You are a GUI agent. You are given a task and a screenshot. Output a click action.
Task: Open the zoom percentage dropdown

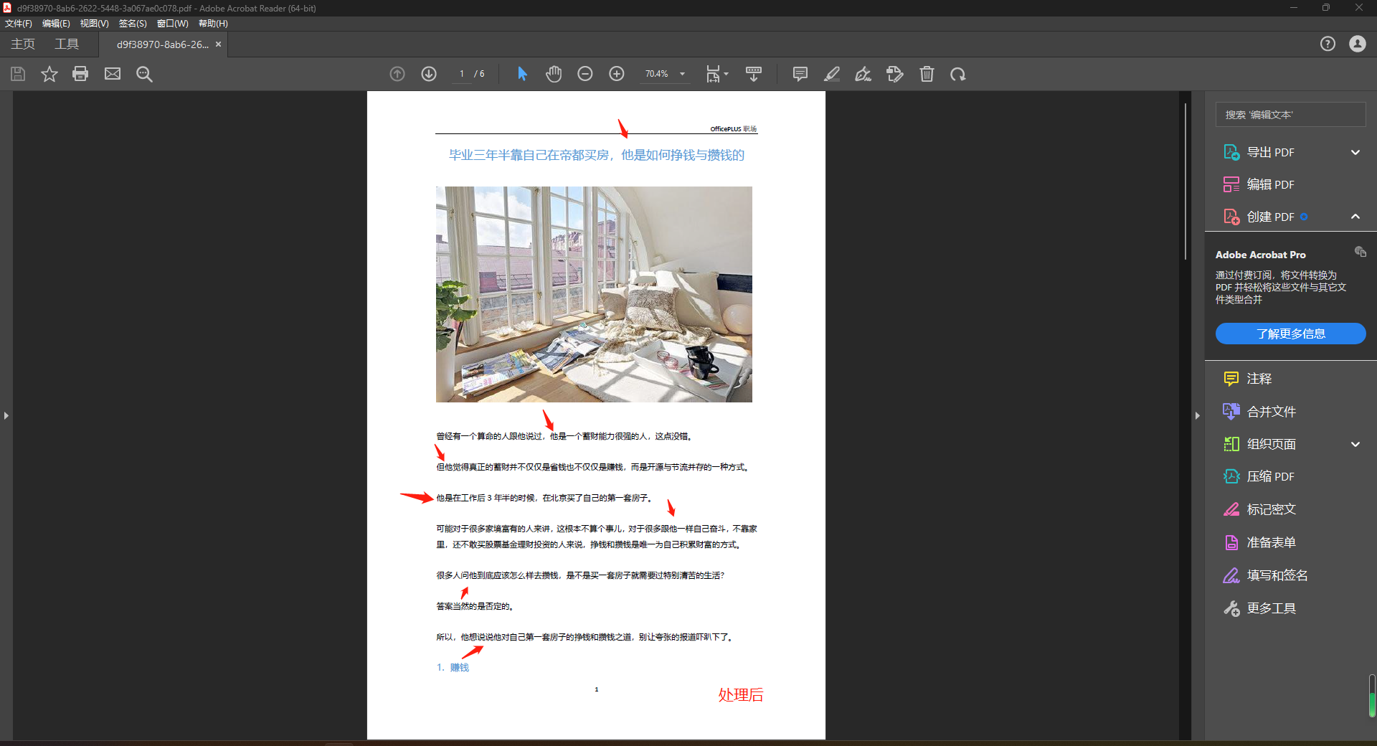coord(682,74)
